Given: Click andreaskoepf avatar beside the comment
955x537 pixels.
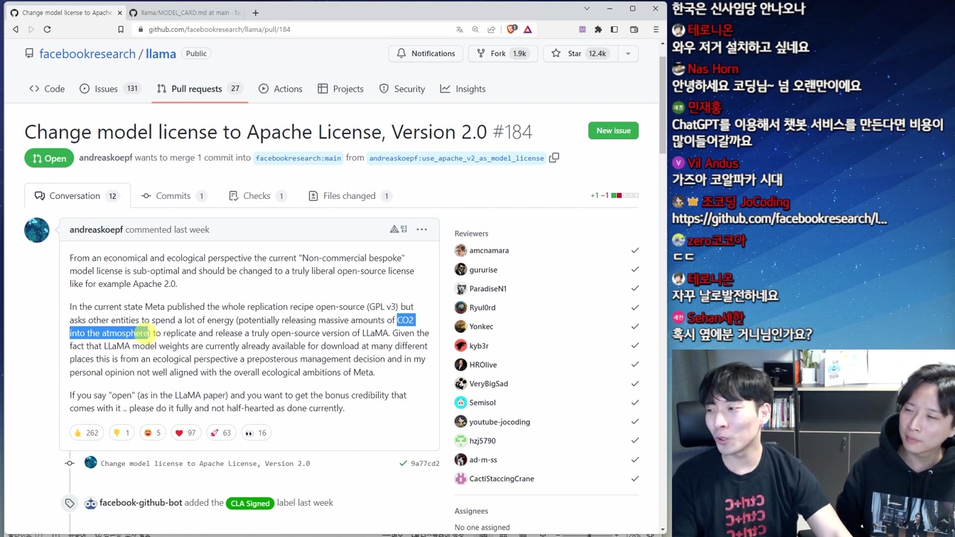Looking at the screenshot, I should 37,230.
